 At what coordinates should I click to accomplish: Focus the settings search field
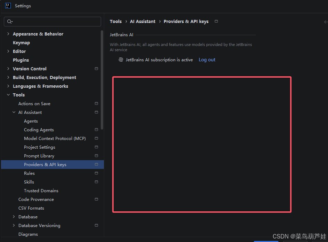pos(52,22)
